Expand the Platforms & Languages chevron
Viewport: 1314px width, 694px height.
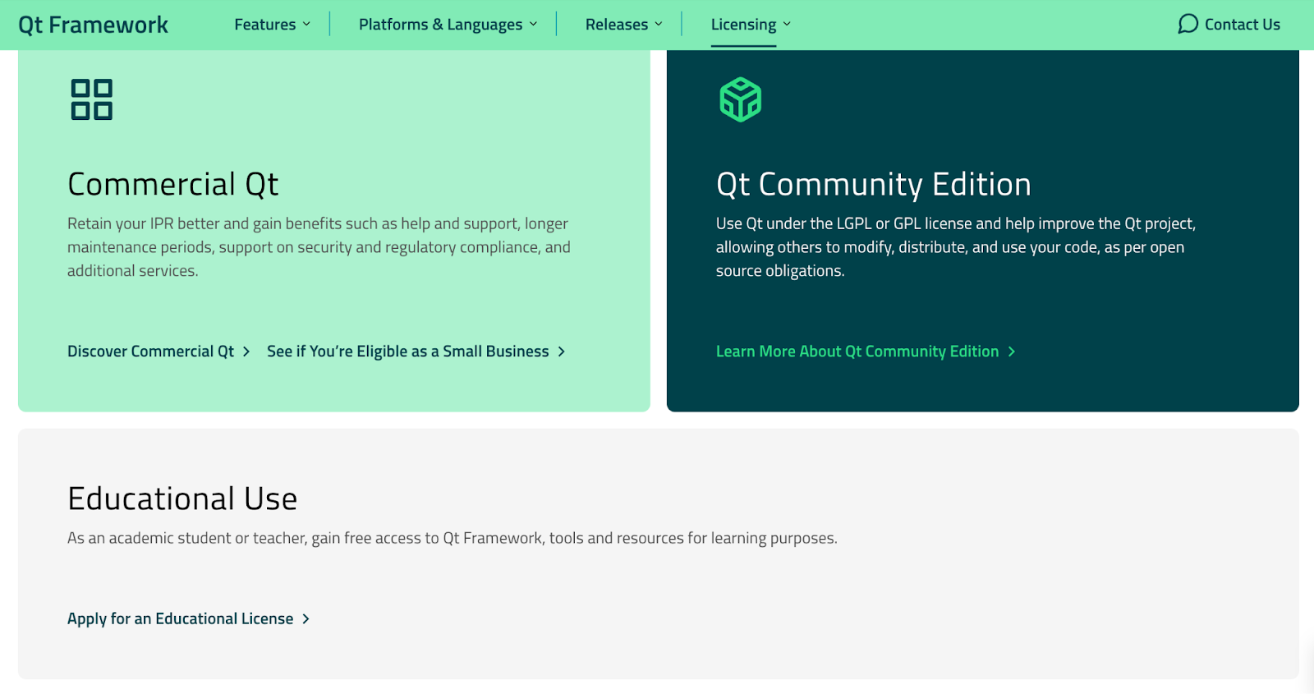pos(533,25)
